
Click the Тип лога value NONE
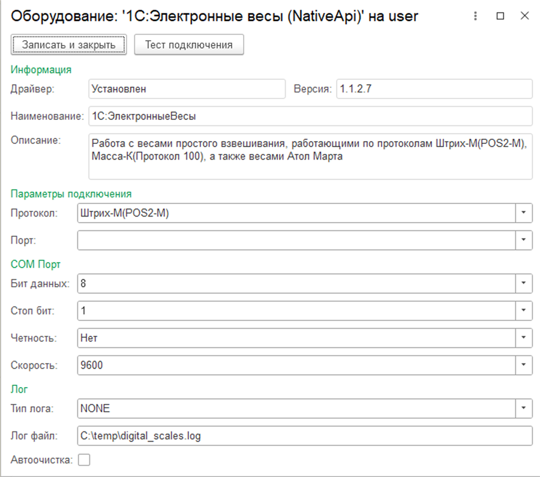click(95, 409)
